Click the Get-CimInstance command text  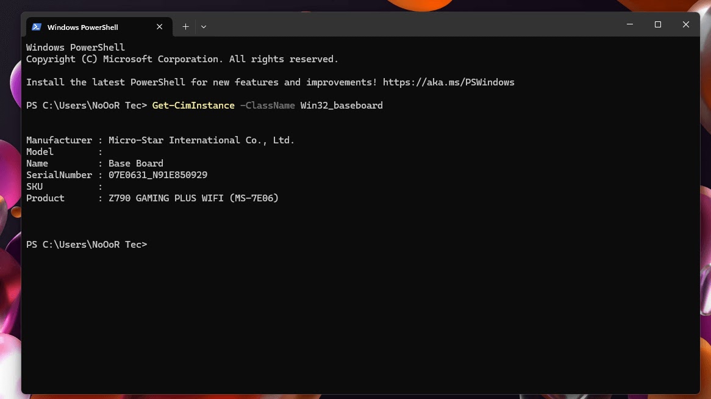pos(193,106)
